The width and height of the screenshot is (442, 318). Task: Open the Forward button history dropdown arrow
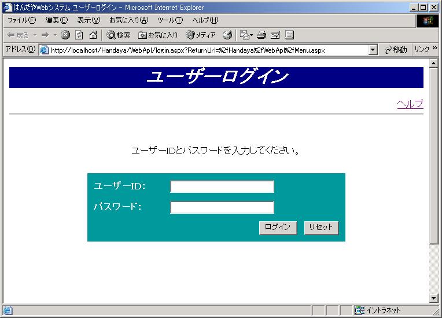click(x=56, y=35)
